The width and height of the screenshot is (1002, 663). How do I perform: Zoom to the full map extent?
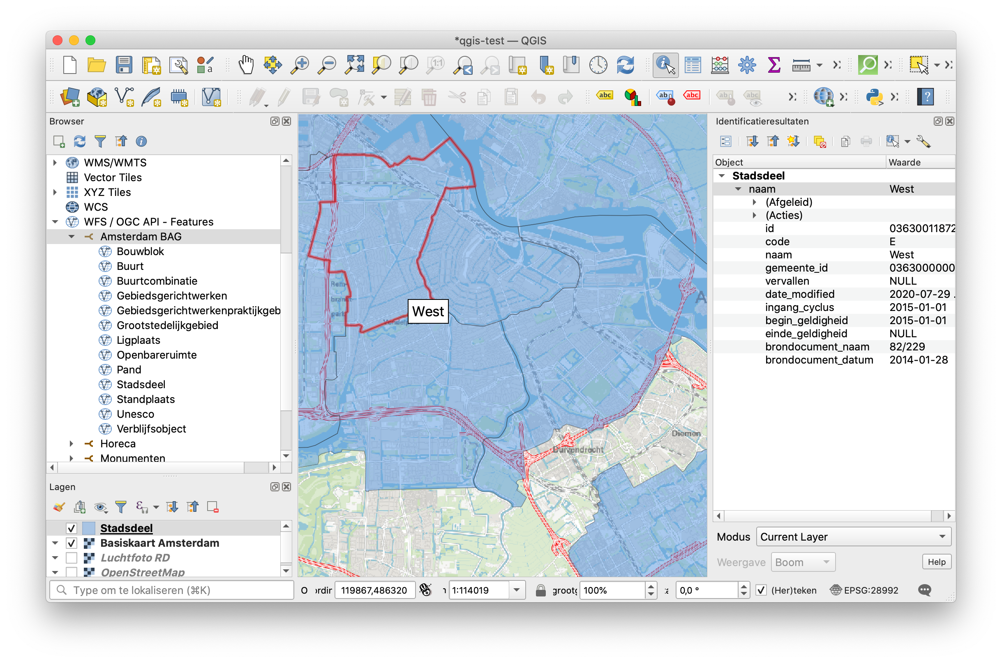click(x=354, y=64)
